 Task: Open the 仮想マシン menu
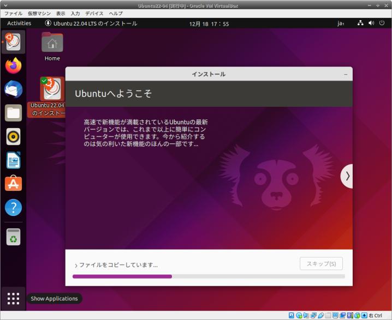(39, 14)
